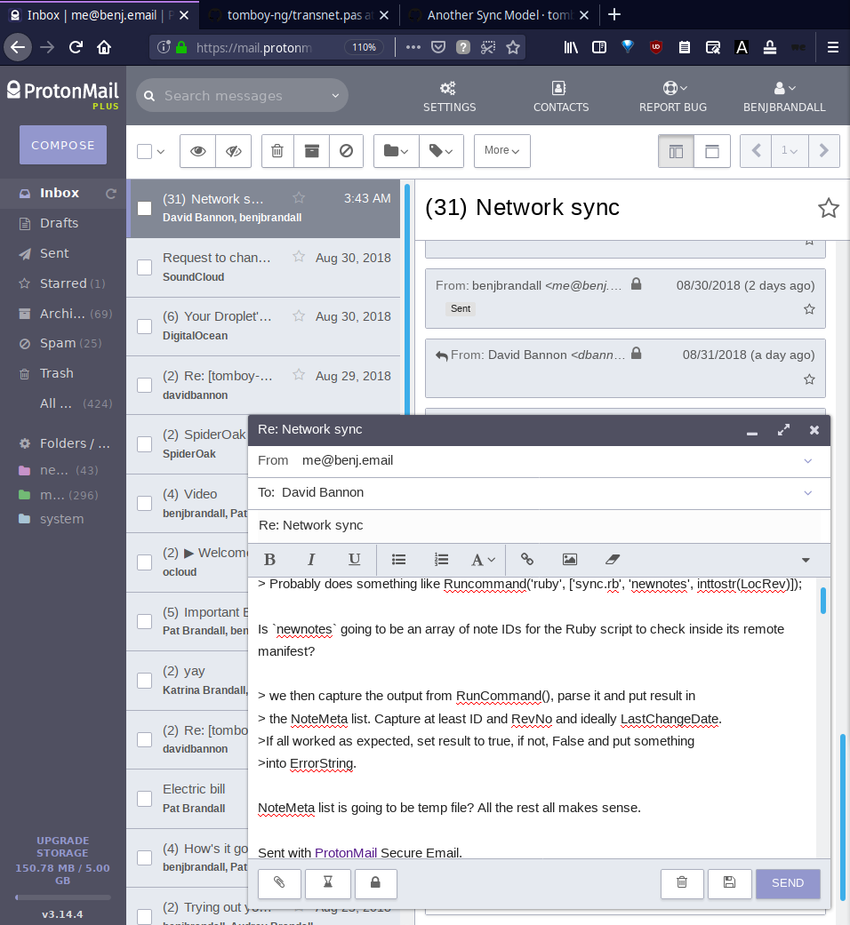Set expiration time hourglass icon
The height and width of the screenshot is (925, 850).
pyautogui.click(x=327, y=883)
